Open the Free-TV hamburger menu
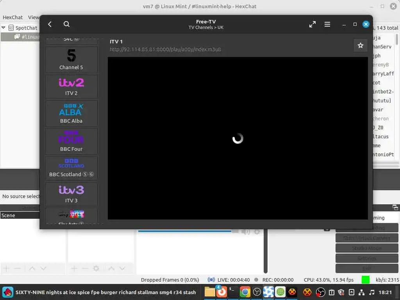Screen dimensions: 400x300 coord(327,24)
